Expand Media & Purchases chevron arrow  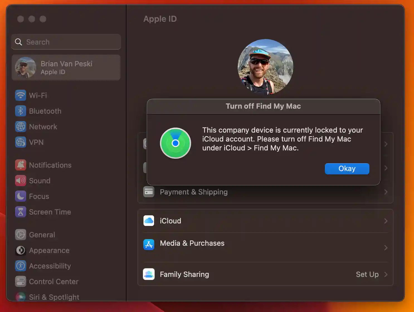[386, 248]
